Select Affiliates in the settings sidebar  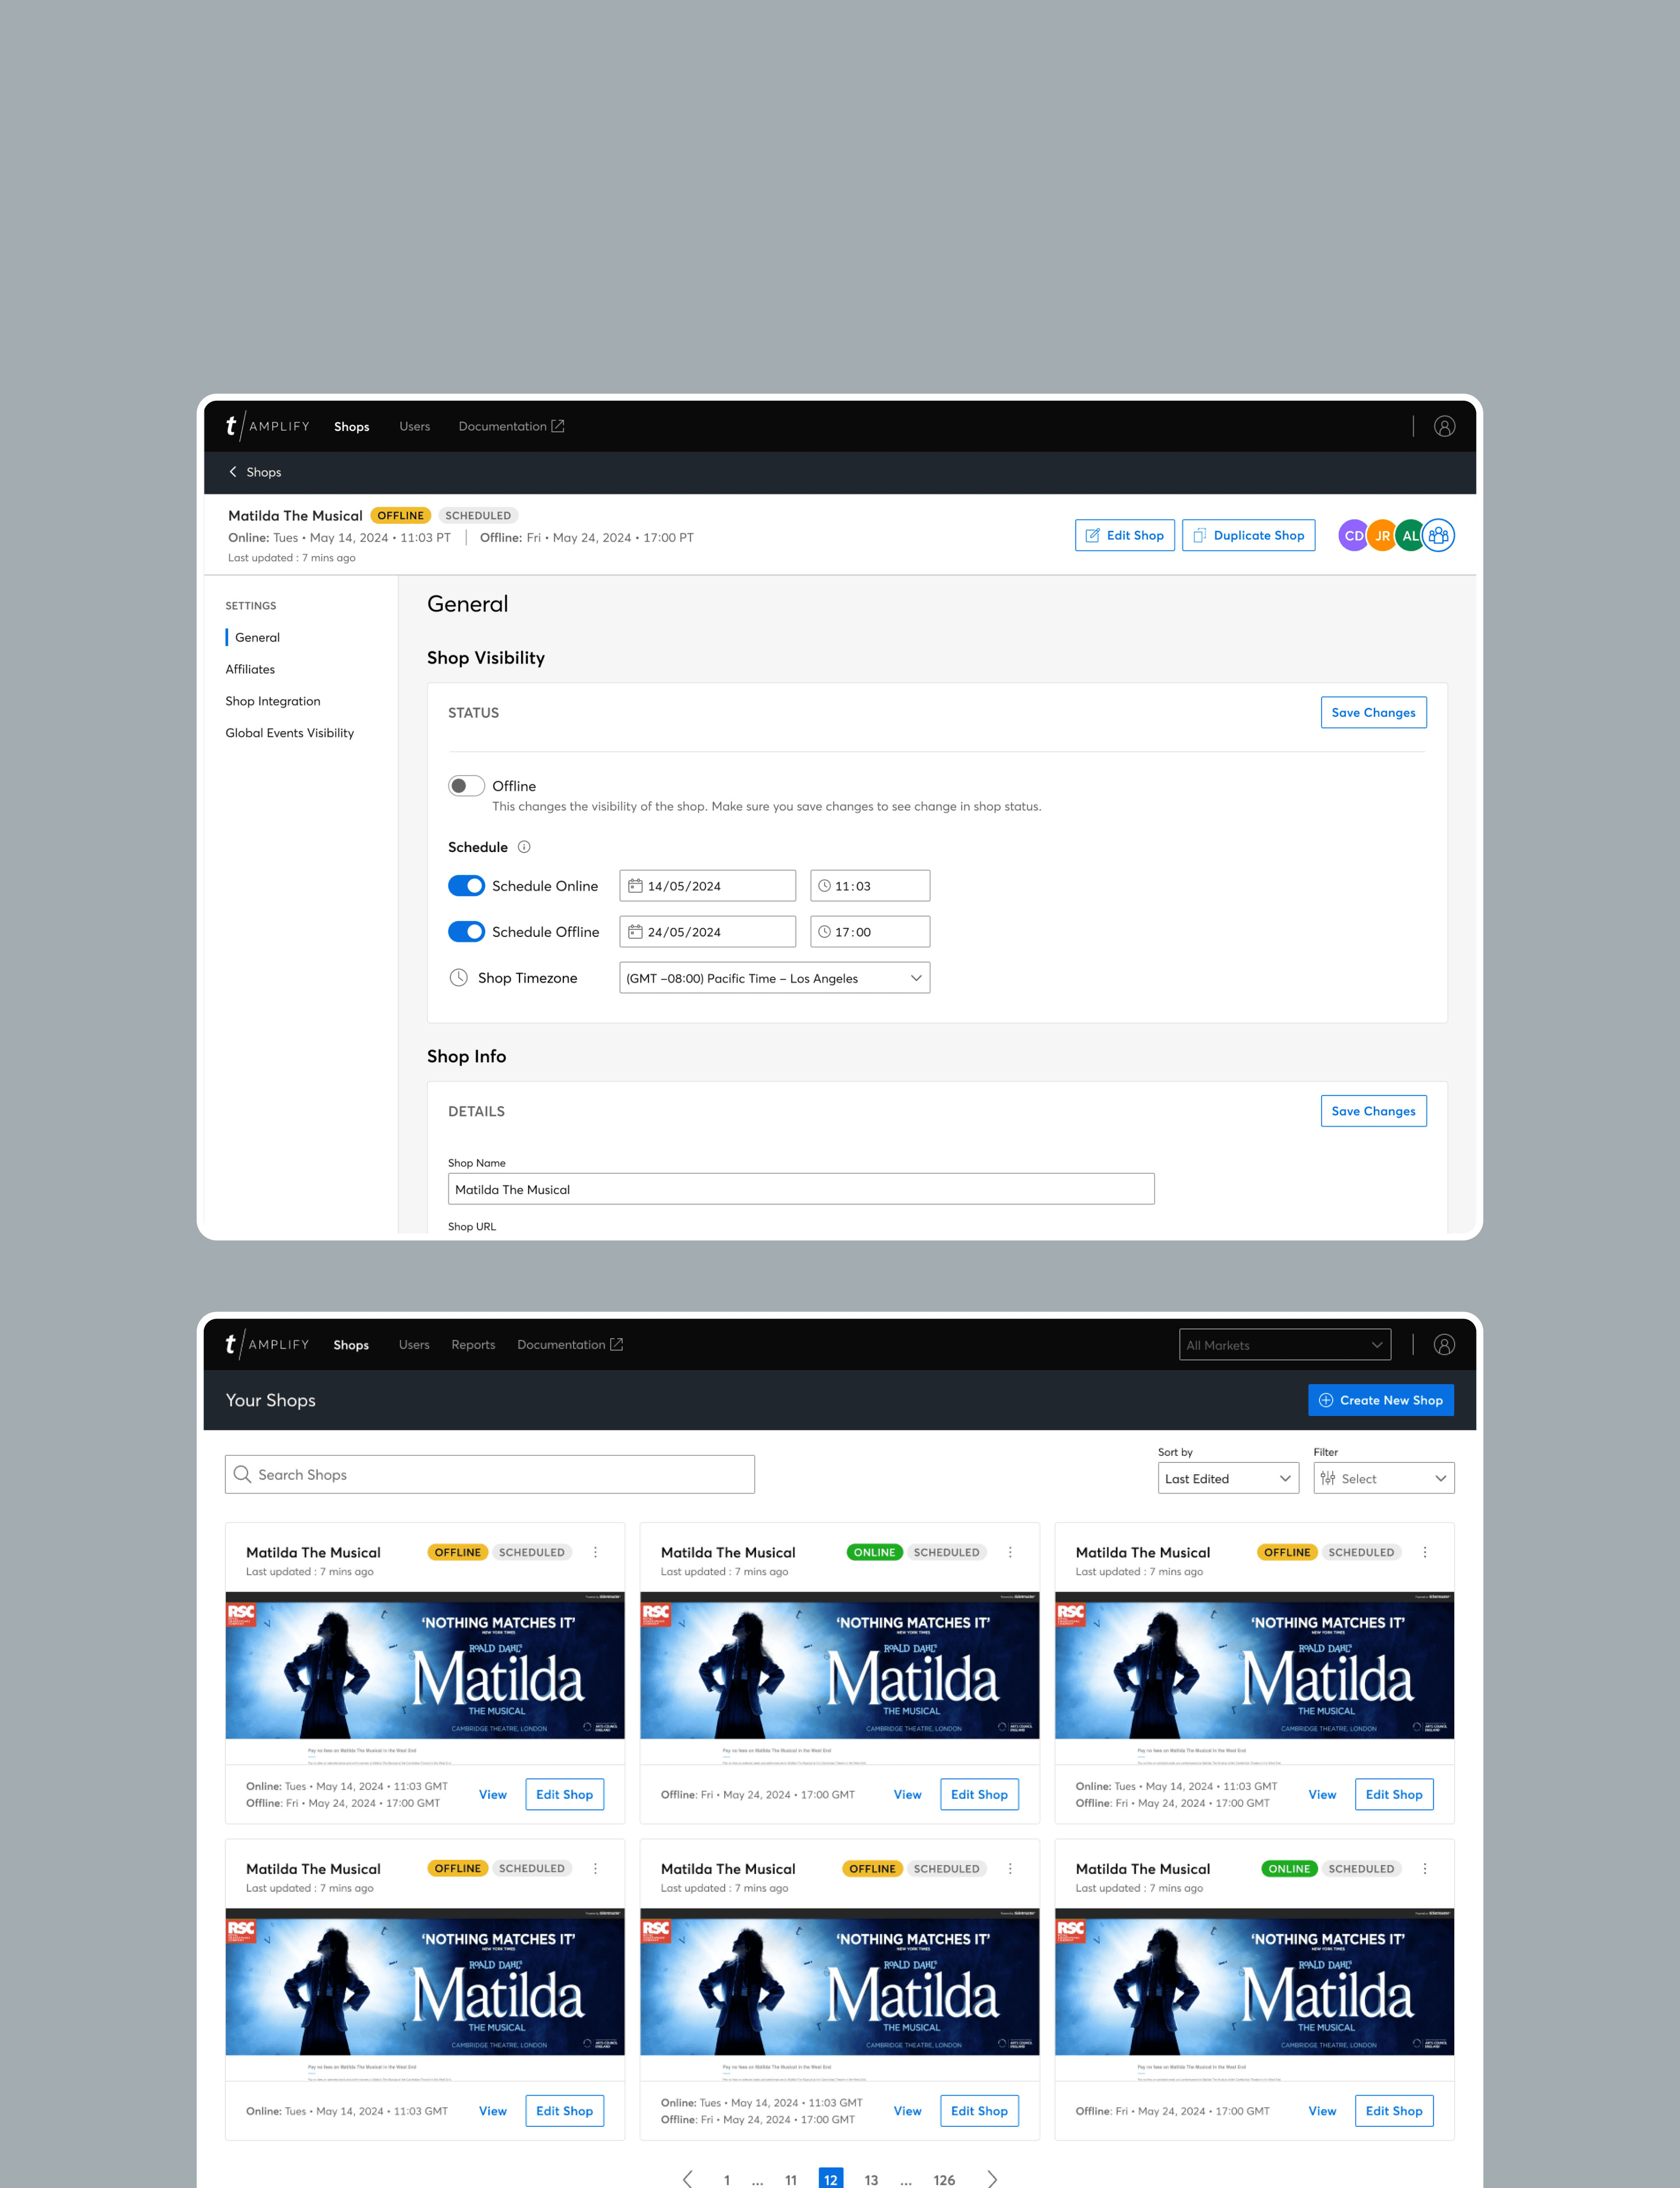pyautogui.click(x=250, y=669)
